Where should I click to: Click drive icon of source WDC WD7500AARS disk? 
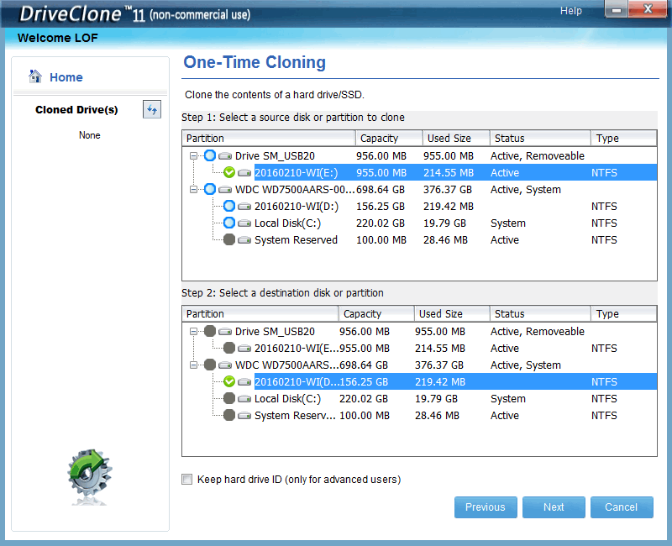225,190
